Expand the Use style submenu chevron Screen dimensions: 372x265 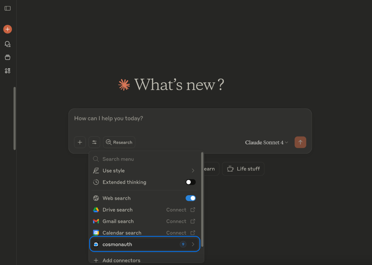coord(193,171)
